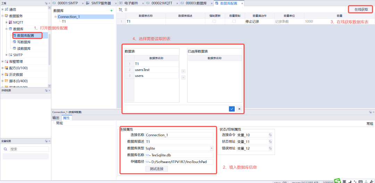The height and width of the screenshot is (183, 375).
Task: Open 123 type dropdown for 存储路径
Action: coord(148,162)
